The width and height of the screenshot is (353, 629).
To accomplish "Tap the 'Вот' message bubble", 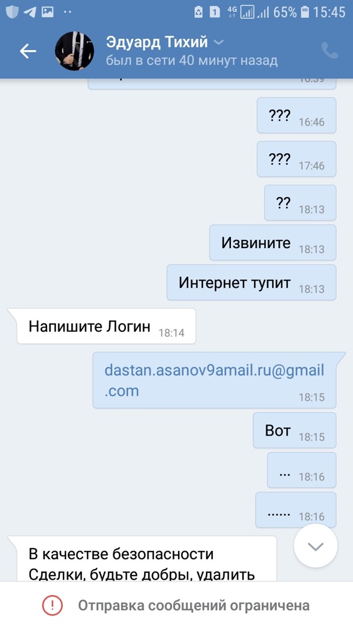I will 294,430.
